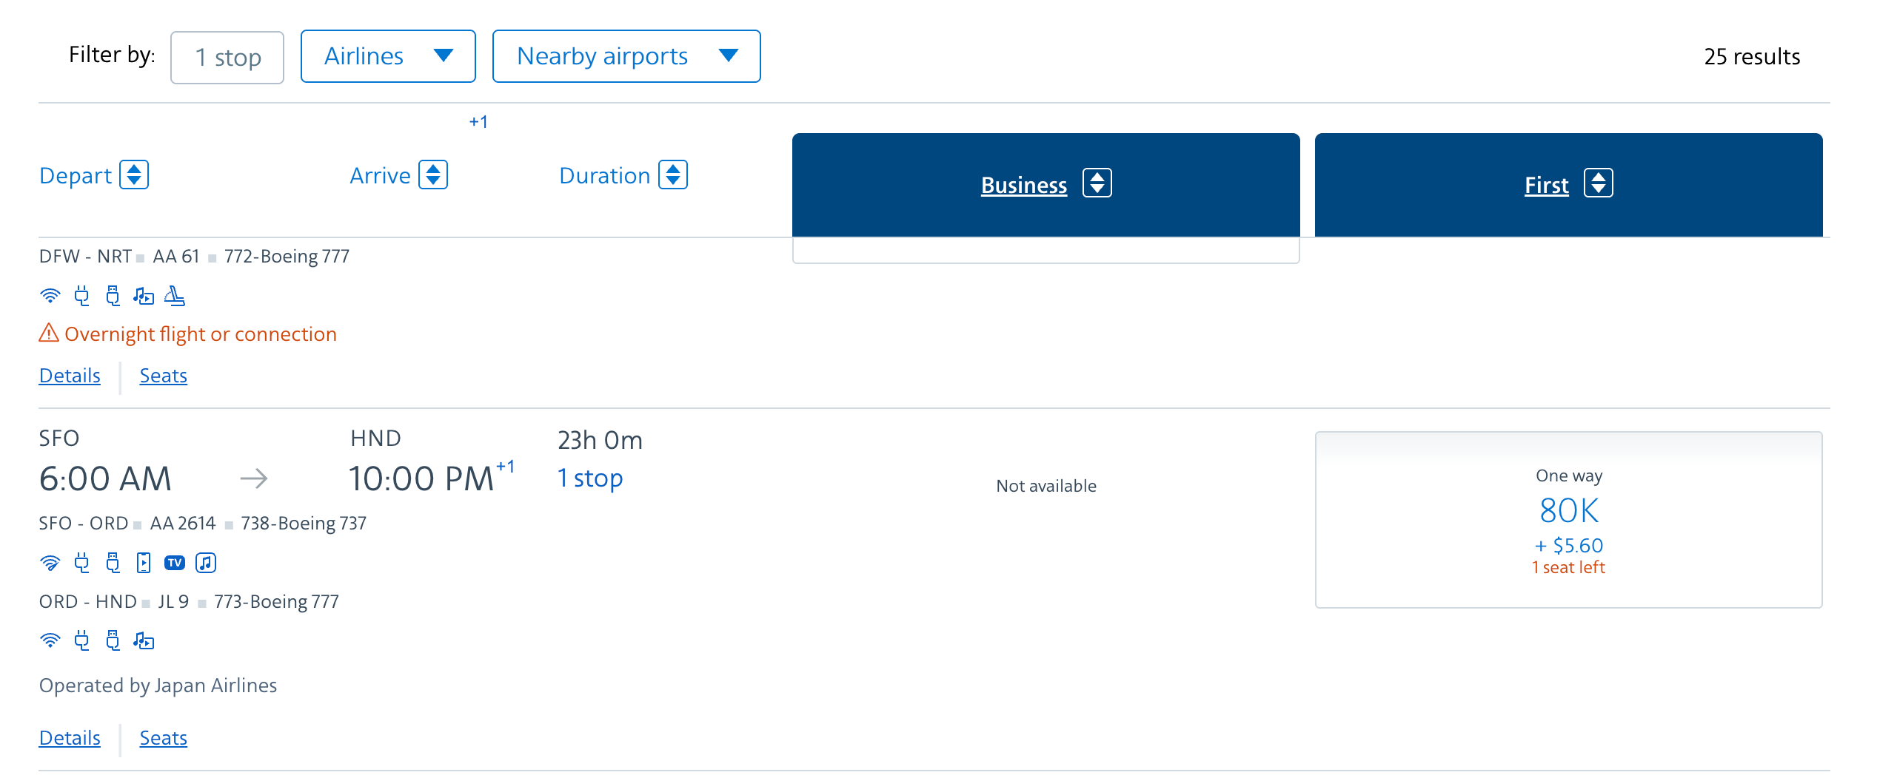Click the Wi-Fi amenity icon on AA 61
The height and width of the screenshot is (775, 1897).
pyautogui.click(x=50, y=295)
